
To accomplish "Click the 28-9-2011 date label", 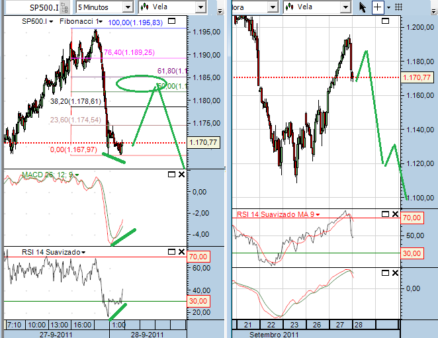I will click(148, 335).
